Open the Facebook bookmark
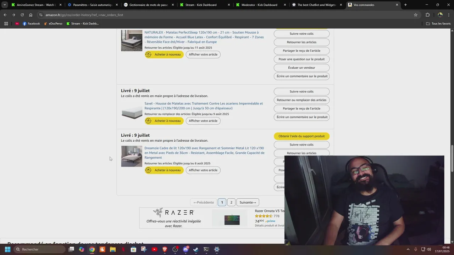 [31, 24]
